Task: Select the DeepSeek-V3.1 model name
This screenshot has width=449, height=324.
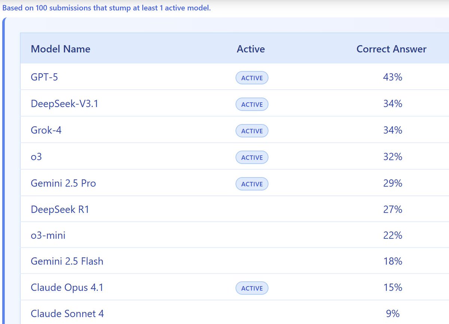Action: 64,104
